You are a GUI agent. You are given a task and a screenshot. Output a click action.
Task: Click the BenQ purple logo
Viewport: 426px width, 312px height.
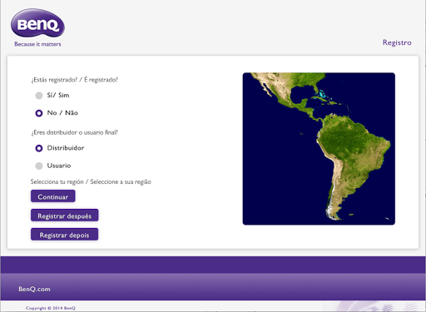pos(37,23)
